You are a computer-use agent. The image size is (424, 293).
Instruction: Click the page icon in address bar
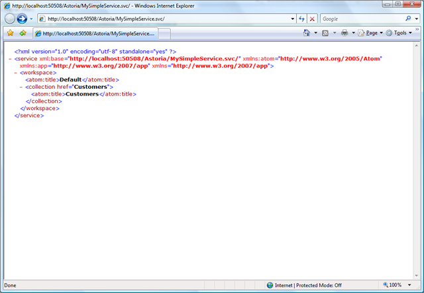click(x=42, y=19)
